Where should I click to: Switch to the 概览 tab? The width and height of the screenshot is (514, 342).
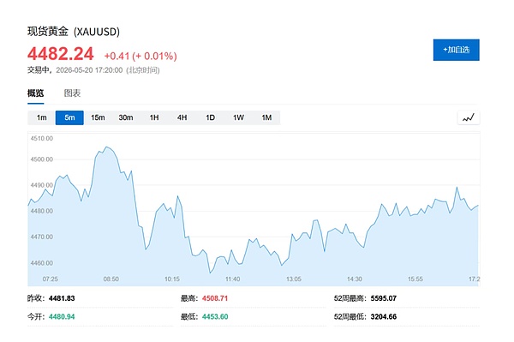35,93
